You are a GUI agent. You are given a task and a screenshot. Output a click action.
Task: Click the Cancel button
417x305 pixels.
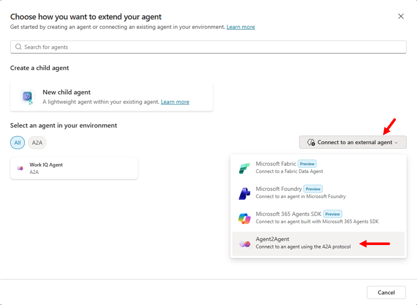click(386, 292)
